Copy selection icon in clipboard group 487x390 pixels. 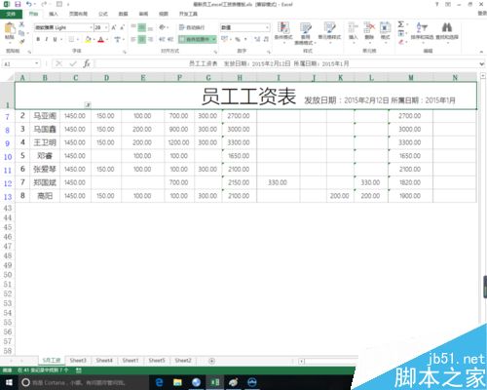point(21,33)
